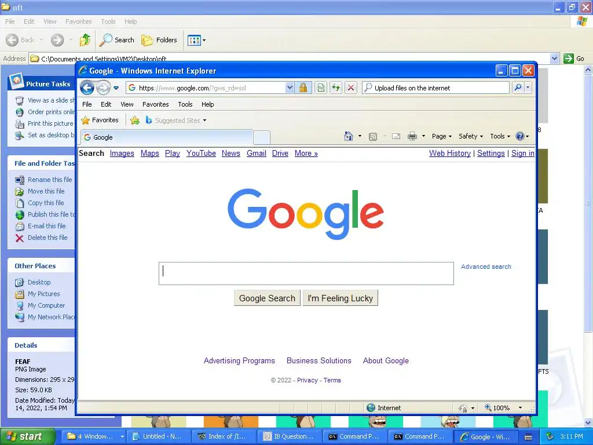Click Rename this file task
593x445 pixels.
click(x=50, y=180)
